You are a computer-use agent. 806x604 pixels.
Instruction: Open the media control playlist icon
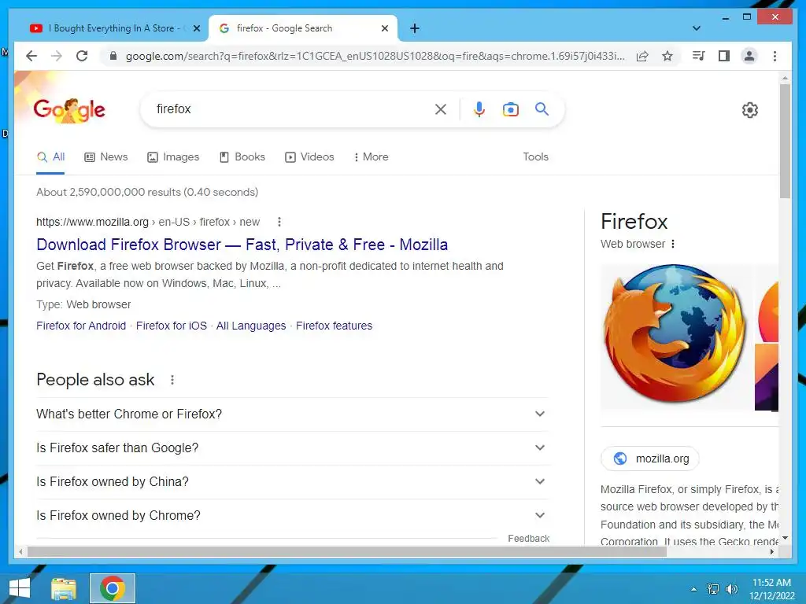698,56
